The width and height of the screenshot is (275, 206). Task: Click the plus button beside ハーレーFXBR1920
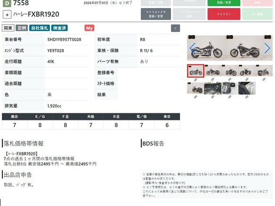click(7, 15)
